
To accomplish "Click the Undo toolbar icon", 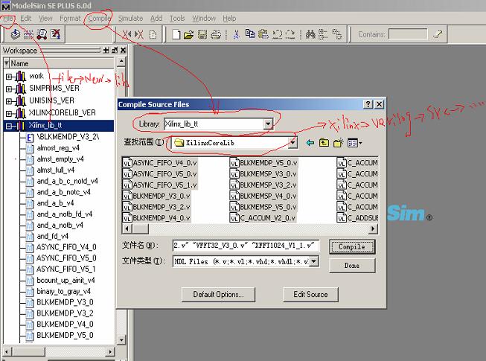I will click(x=277, y=34).
